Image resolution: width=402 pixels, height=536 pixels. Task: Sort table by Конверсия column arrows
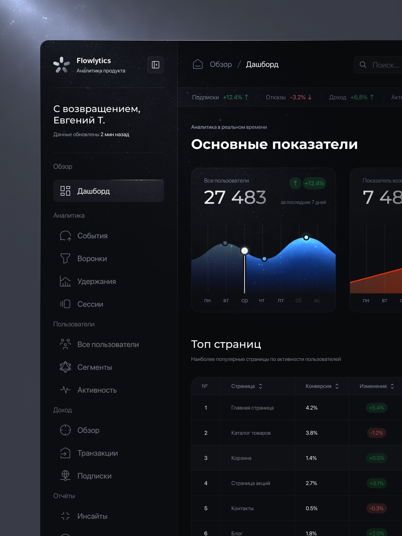click(337, 386)
